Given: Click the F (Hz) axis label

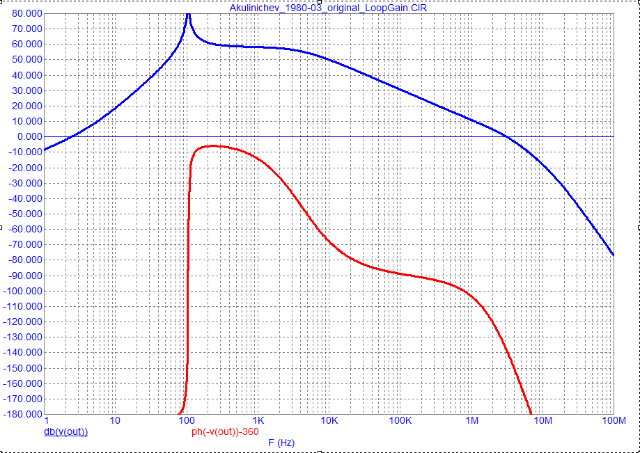Looking at the screenshot, I should click(x=281, y=443).
